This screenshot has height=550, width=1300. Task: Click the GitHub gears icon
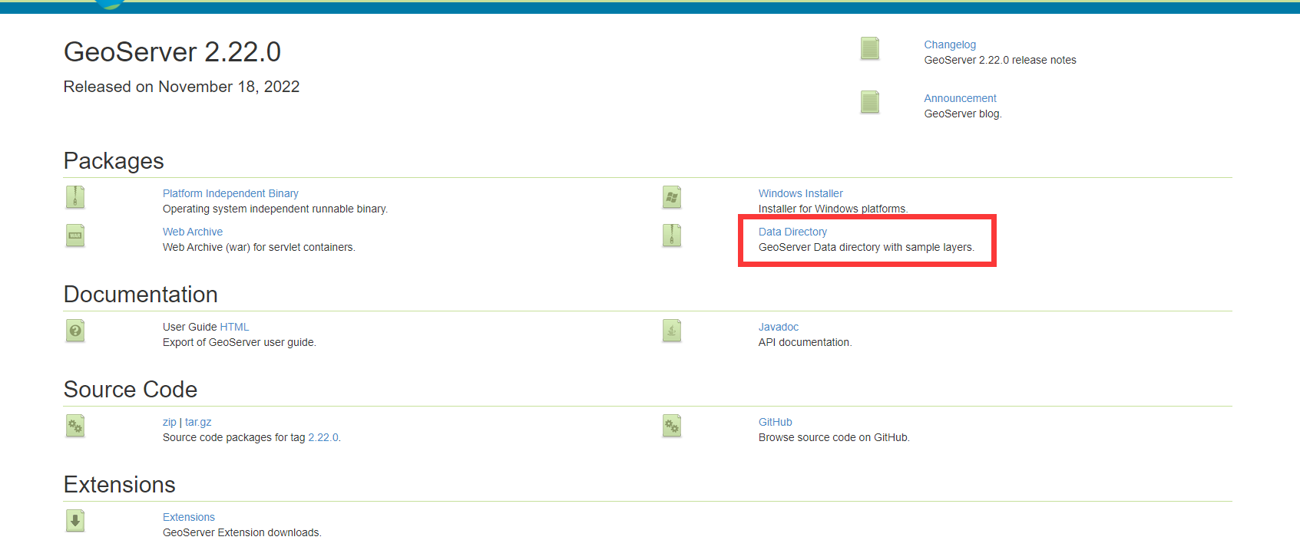click(672, 426)
